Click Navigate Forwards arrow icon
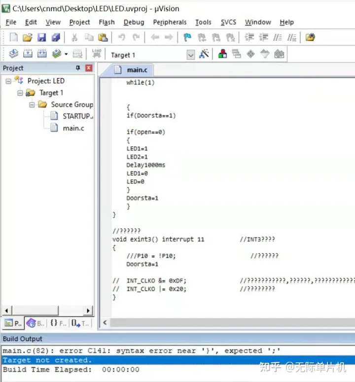 (169, 38)
